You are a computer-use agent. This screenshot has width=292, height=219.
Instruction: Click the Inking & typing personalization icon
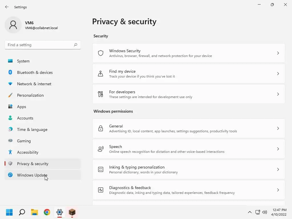click(x=101, y=169)
